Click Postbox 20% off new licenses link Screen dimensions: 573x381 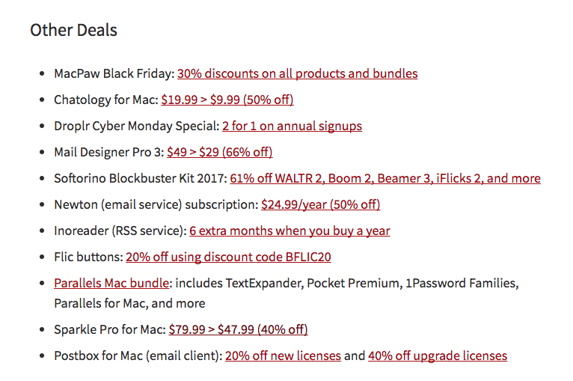[283, 356]
